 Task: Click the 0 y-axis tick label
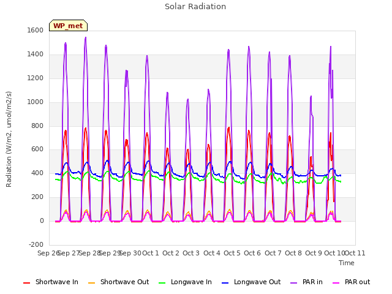pyautogui.click(x=42, y=221)
